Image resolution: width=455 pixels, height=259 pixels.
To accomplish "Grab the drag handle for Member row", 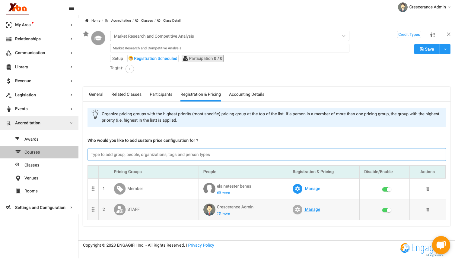I will (93, 189).
